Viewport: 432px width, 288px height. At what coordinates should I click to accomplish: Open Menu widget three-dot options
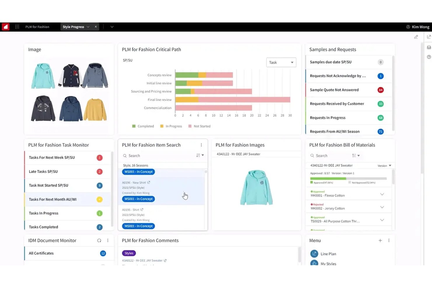[x=389, y=240]
